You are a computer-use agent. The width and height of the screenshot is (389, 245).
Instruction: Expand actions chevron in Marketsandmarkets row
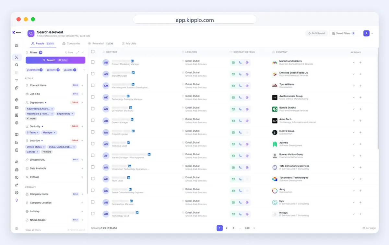point(353,63)
